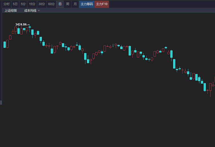Switch to the 分时 intraday tab

tap(7, 4)
